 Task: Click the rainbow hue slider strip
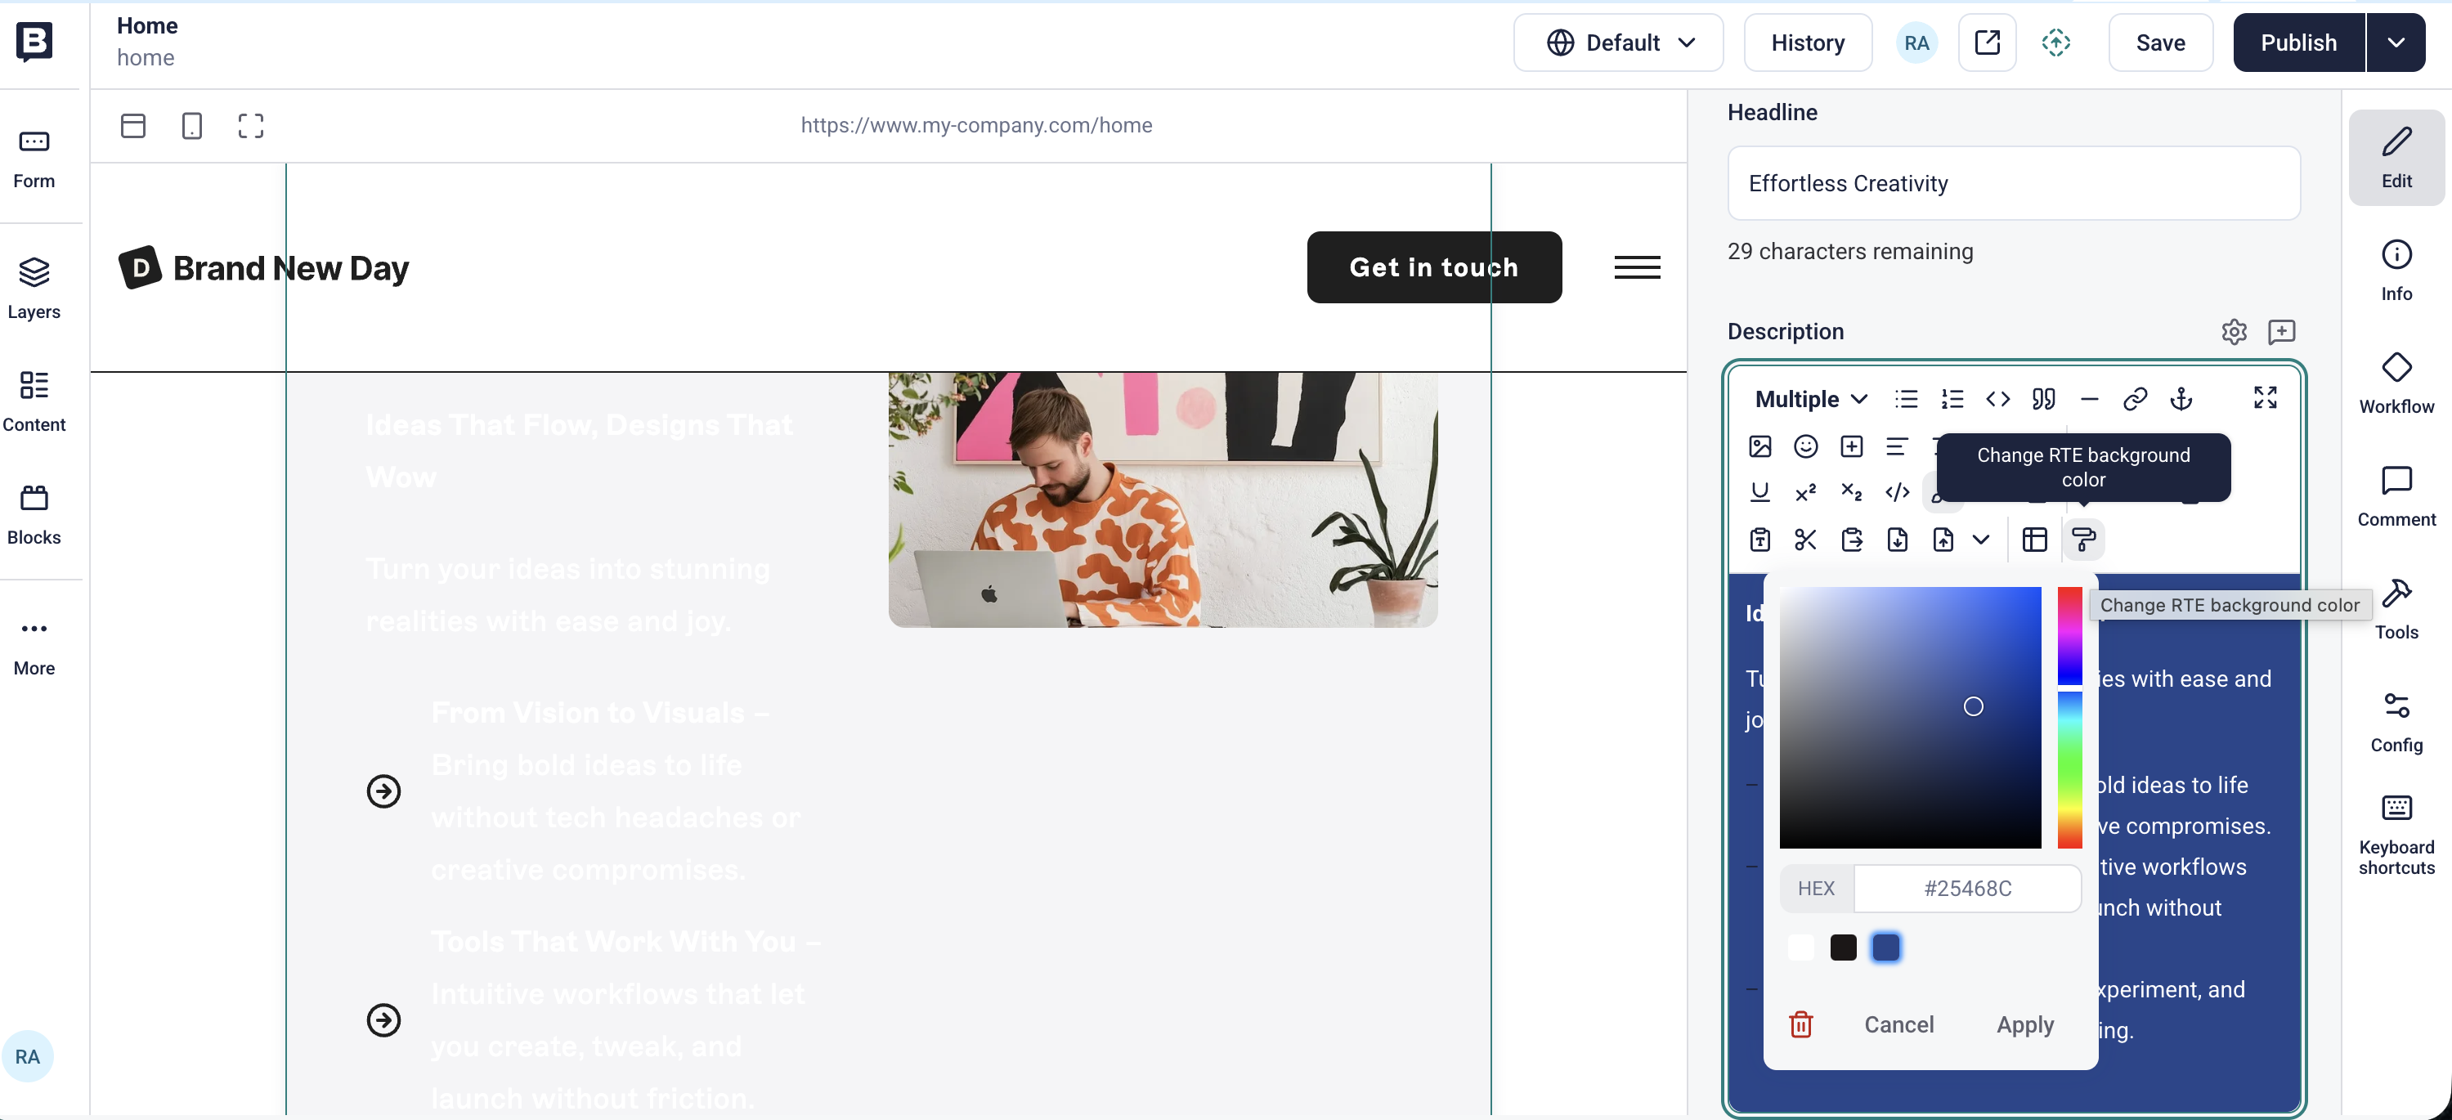(x=2069, y=718)
